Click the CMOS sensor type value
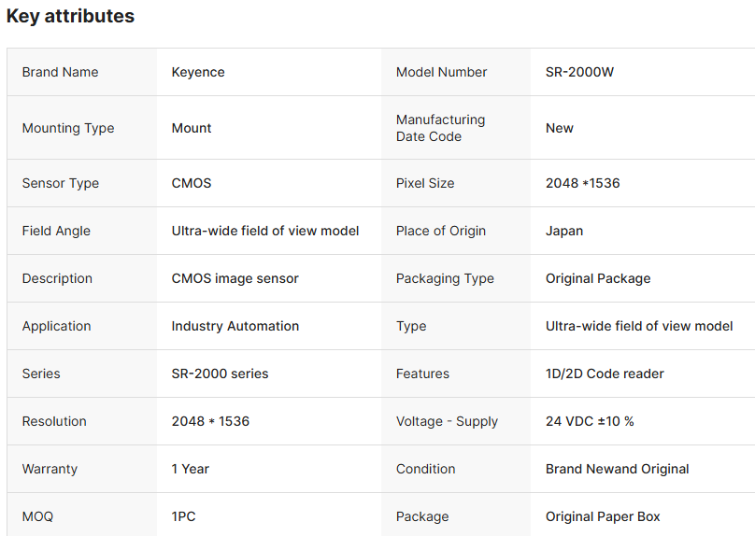 pos(192,183)
